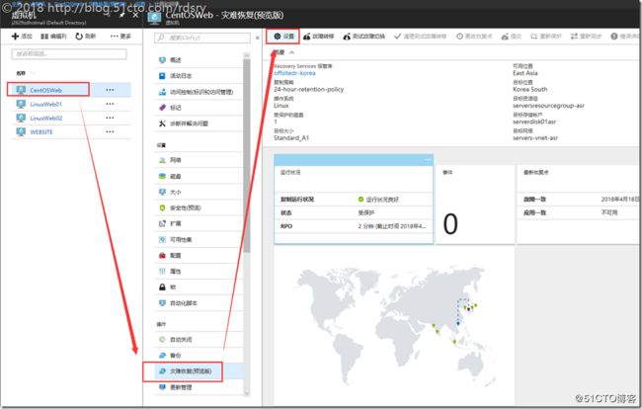This screenshot has width=642, height=409.
Task: Click the gear Settings button in toolbar
Action: coord(283,37)
